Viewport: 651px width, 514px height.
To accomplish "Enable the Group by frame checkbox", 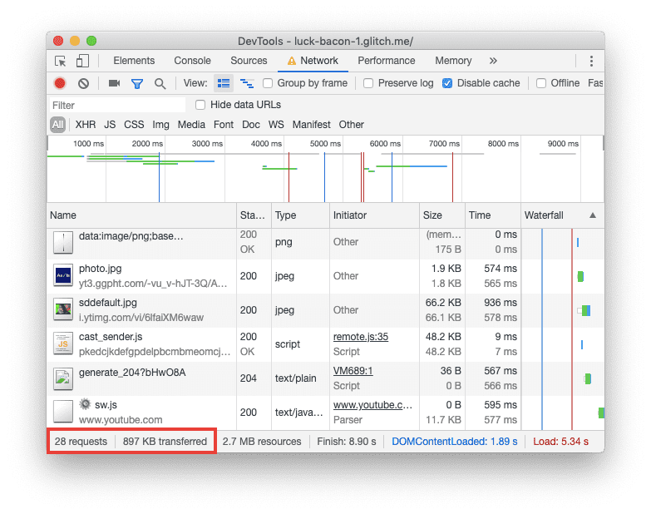I will [x=268, y=83].
